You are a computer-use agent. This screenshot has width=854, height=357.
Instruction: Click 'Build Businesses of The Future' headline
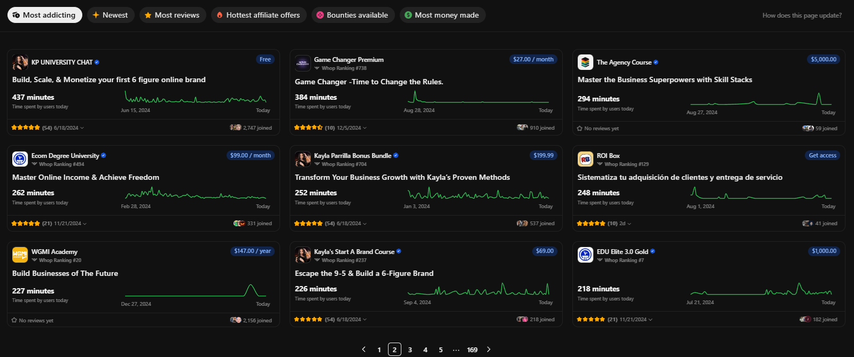coord(65,273)
